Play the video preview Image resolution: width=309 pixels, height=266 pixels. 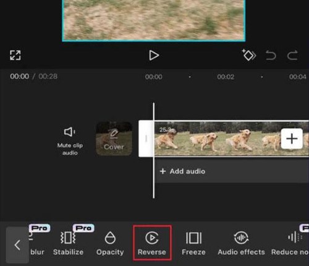pos(154,55)
